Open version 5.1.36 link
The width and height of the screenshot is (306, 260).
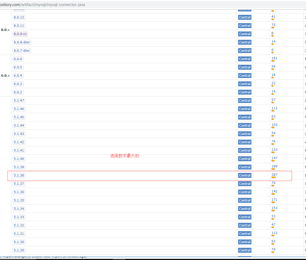(19, 192)
